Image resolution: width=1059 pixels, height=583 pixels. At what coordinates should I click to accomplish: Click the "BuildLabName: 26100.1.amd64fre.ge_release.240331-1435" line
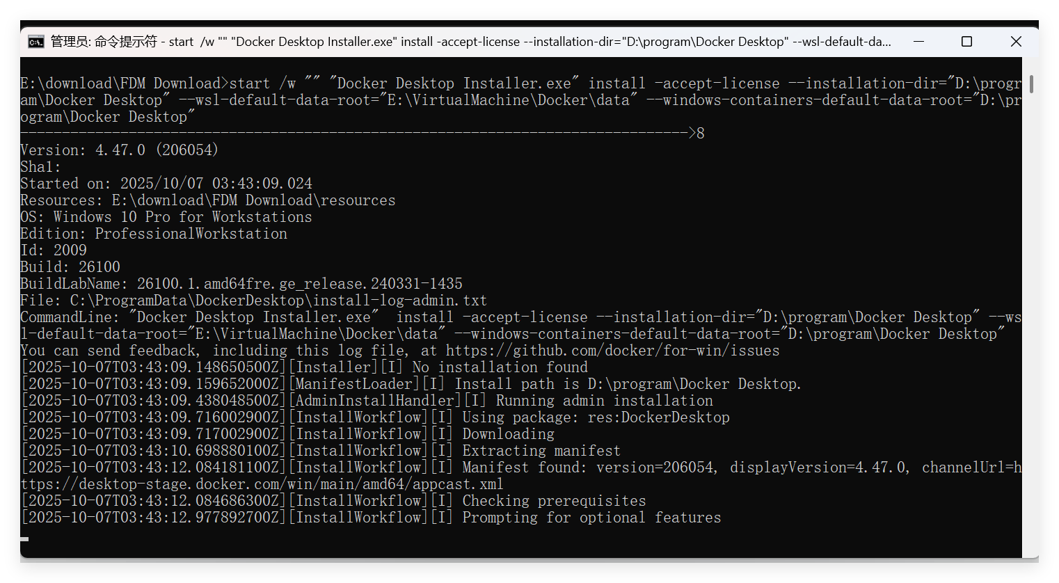(x=241, y=284)
